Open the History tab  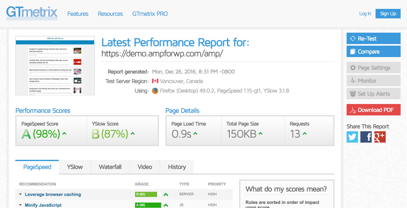pos(177,167)
